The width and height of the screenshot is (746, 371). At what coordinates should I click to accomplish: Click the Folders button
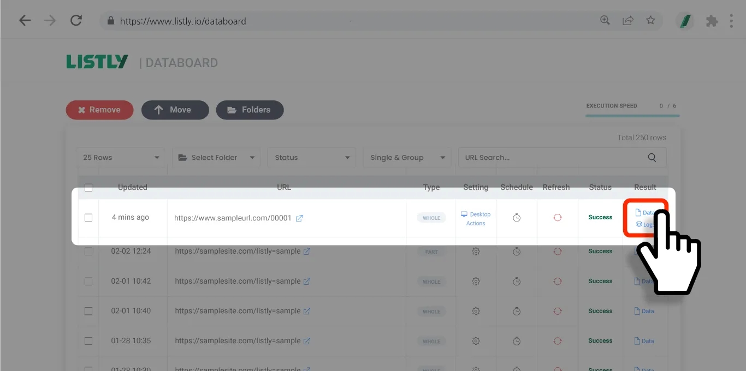click(250, 110)
